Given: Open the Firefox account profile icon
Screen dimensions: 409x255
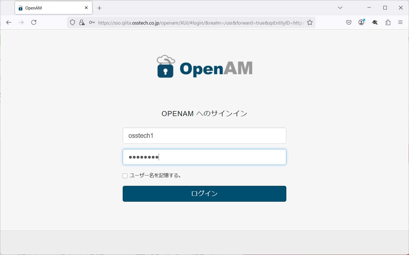Looking at the screenshot, I should point(361,22).
